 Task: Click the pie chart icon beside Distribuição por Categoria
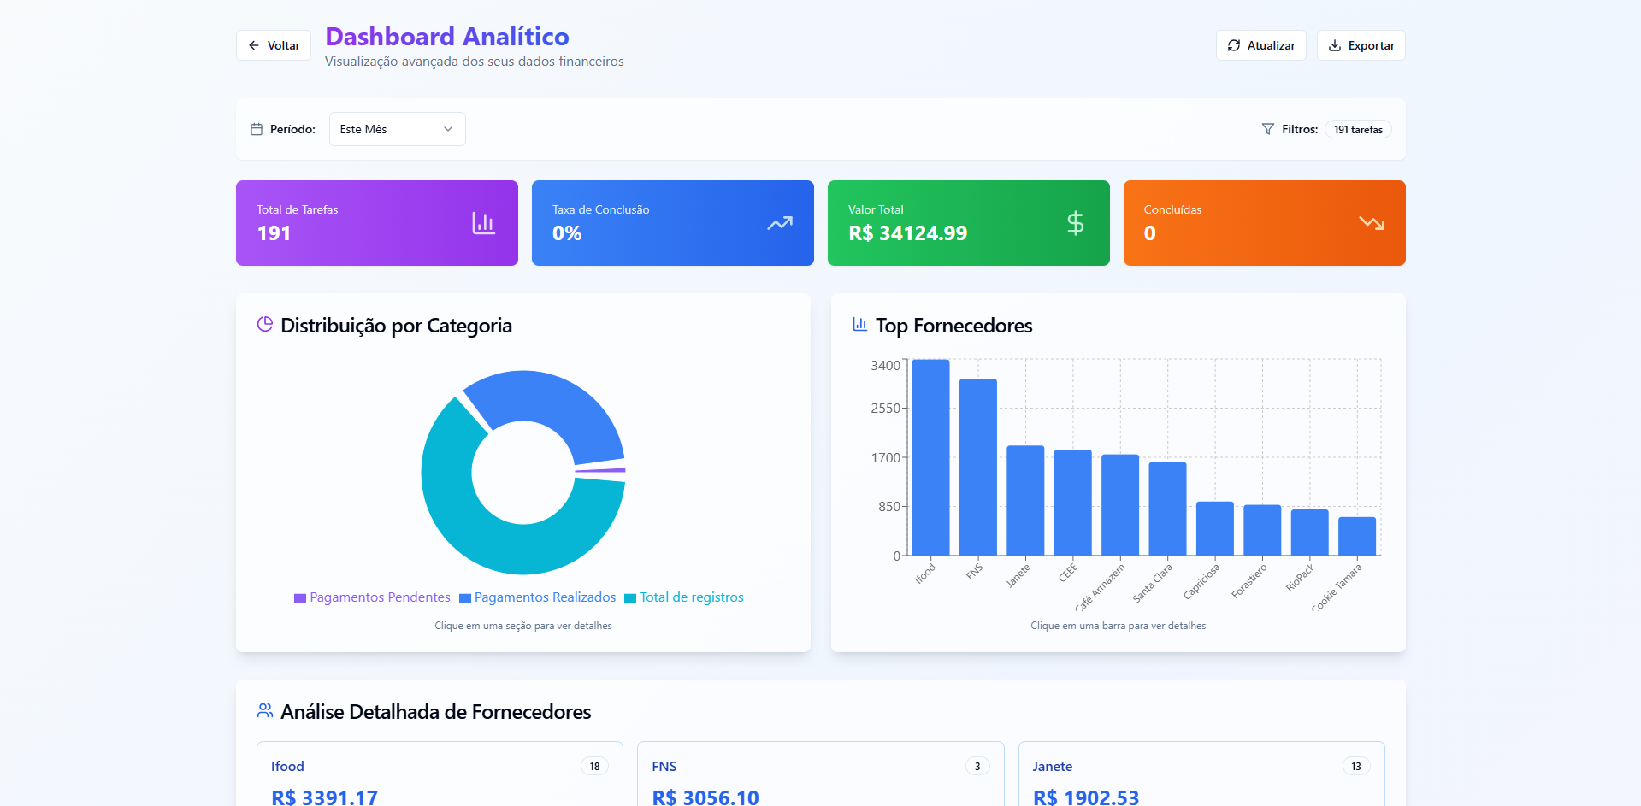pos(265,325)
